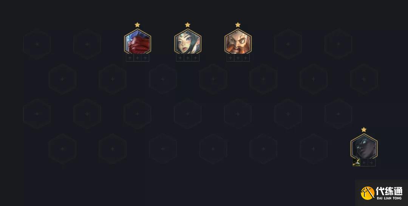
Task: Click the equipped bow item on bottom-right champion
Action: (x=356, y=163)
